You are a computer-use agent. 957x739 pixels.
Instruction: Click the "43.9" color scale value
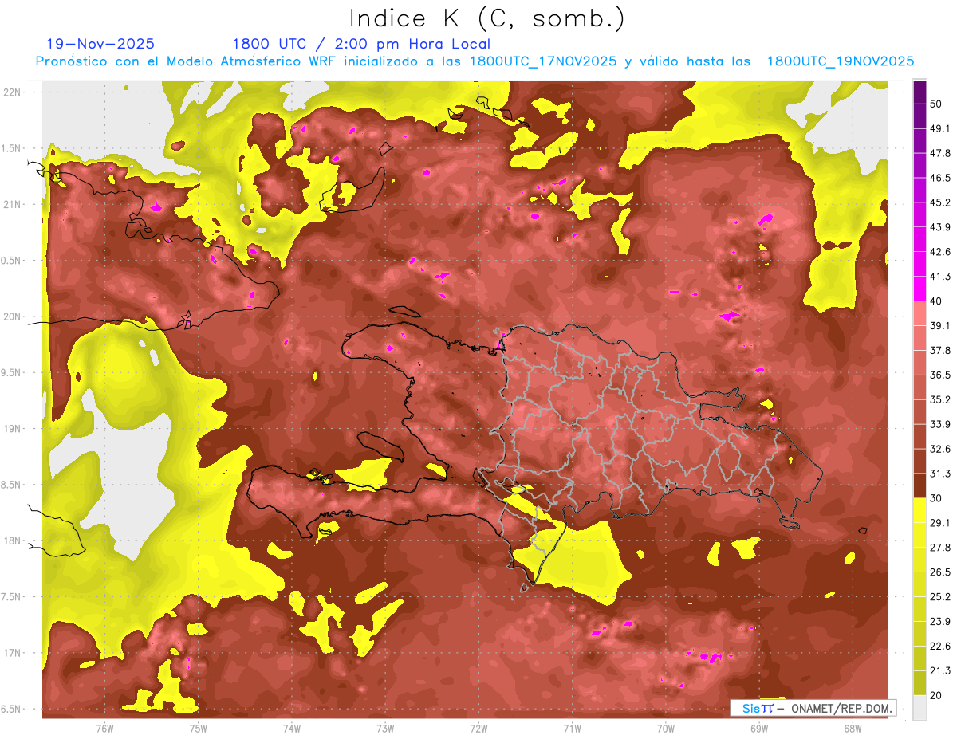tap(940, 227)
